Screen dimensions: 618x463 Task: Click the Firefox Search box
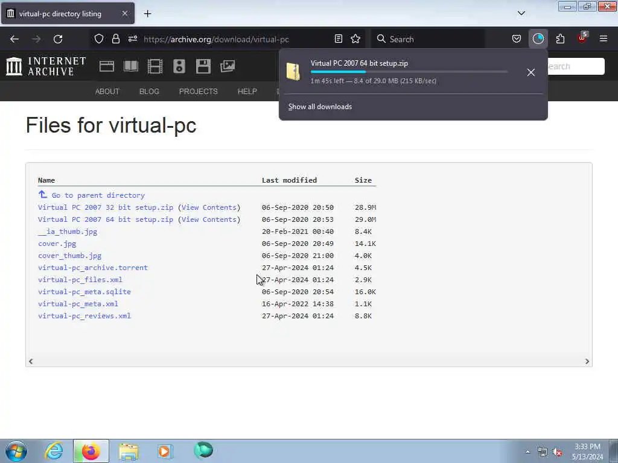[428, 39]
